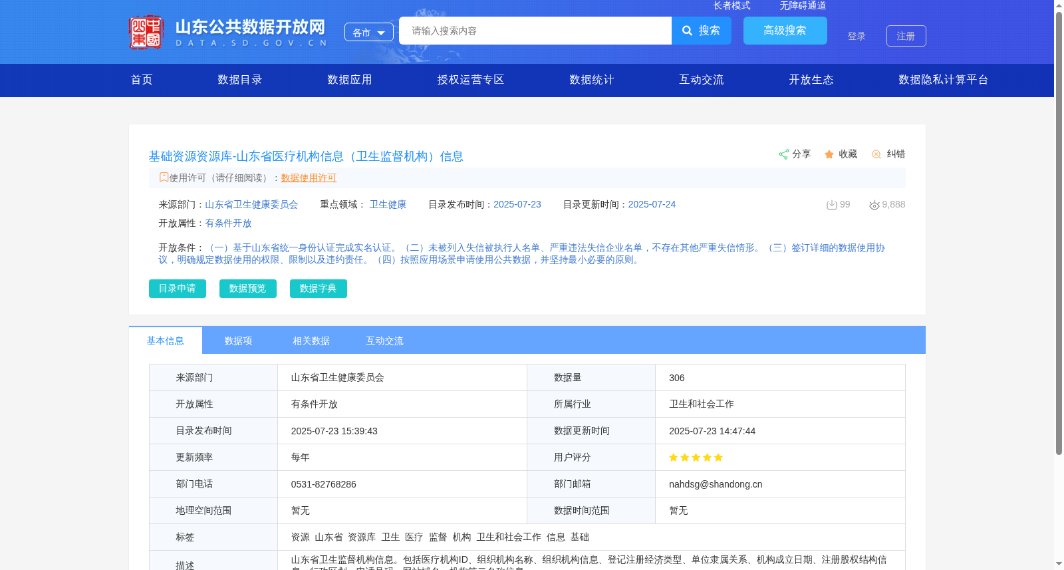Screen dimensions: 1064x570
Task: Click the error-report icon next to 纠错
Action: [876, 154]
